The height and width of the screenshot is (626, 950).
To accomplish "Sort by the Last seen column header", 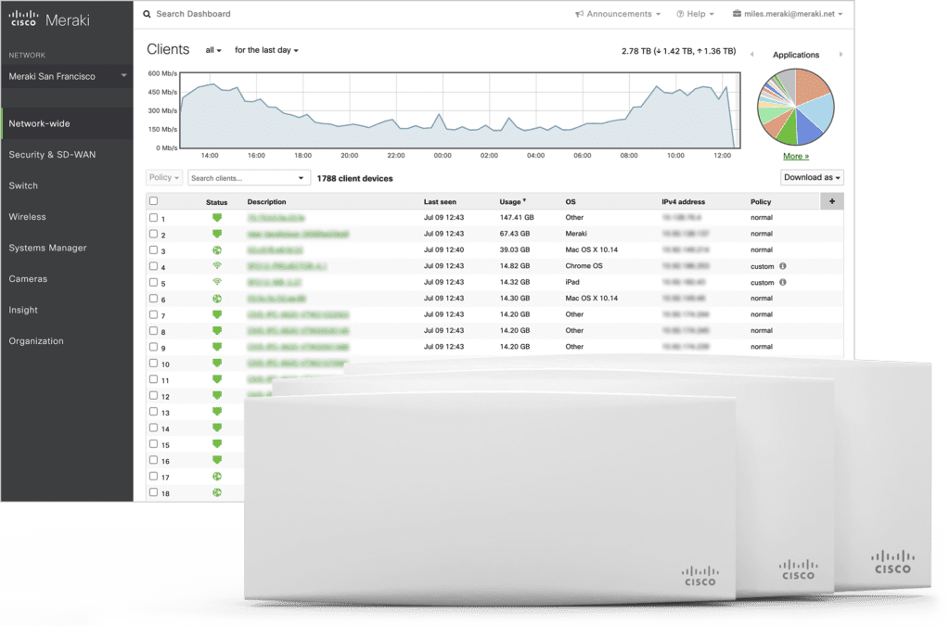I will tap(440, 201).
